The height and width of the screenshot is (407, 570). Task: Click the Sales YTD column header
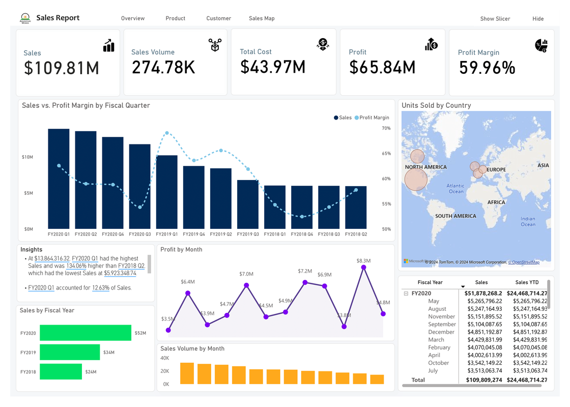click(527, 282)
